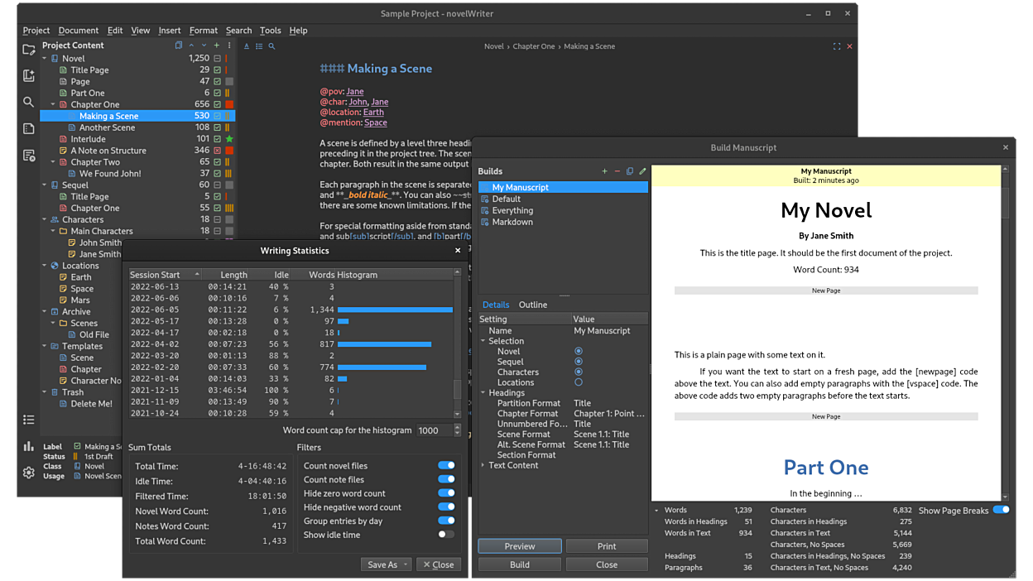Click the pencil edit icon in Builds
Image resolution: width=1033 pixels, height=581 pixels.
pyautogui.click(x=642, y=171)
